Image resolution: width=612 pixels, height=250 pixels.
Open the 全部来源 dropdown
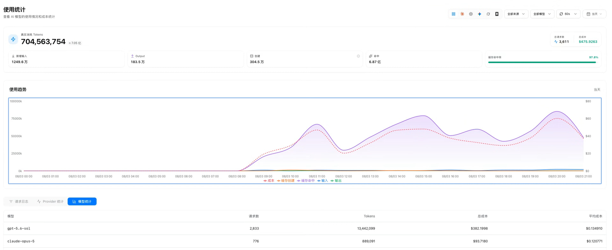(516, 14)
